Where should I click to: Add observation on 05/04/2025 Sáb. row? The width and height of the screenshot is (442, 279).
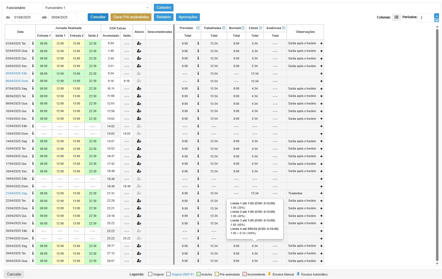pos(321,74)
